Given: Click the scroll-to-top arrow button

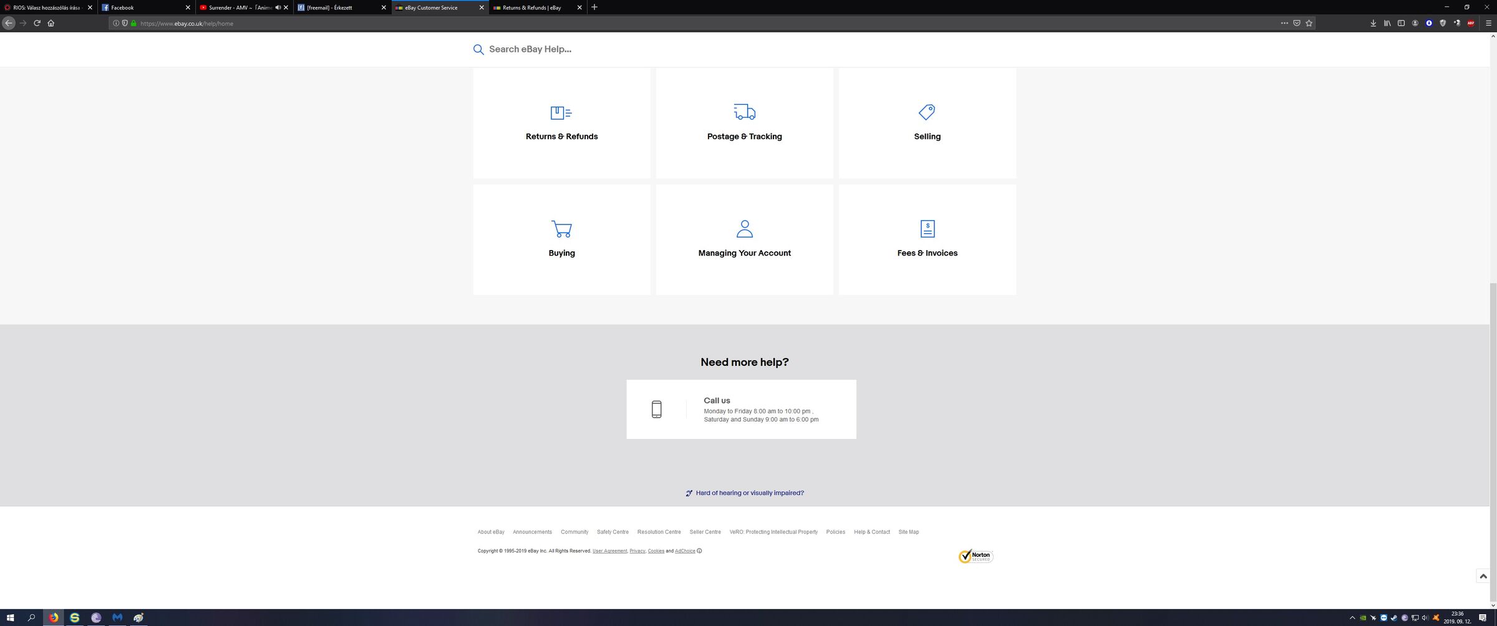Looking at the screenshot, I should pos(1483,576).
